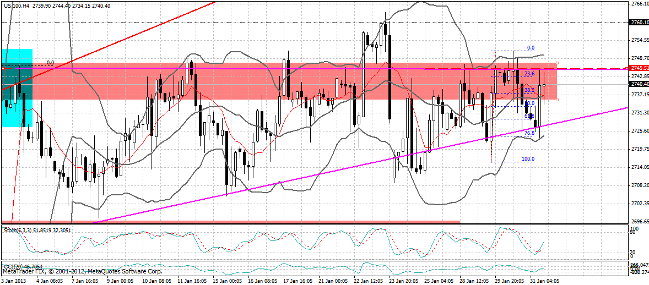
Task: Click the Stoch(5,3,3) indicator label
Action: [37, 230]
